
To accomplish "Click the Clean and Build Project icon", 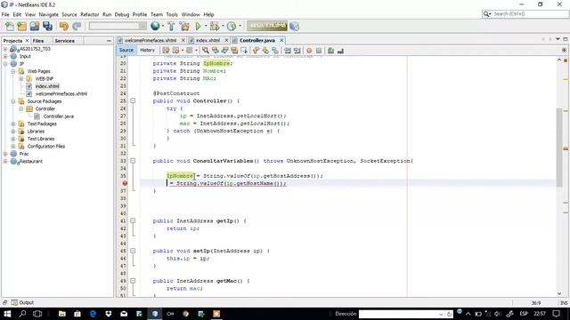I will (184, 26).
